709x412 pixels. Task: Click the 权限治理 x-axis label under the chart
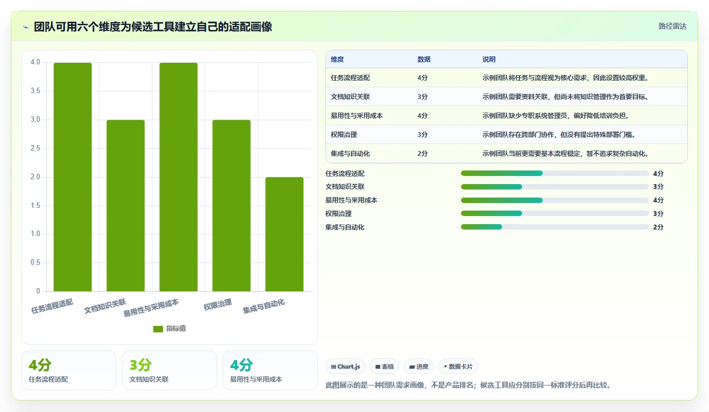(x=218, y=304)
